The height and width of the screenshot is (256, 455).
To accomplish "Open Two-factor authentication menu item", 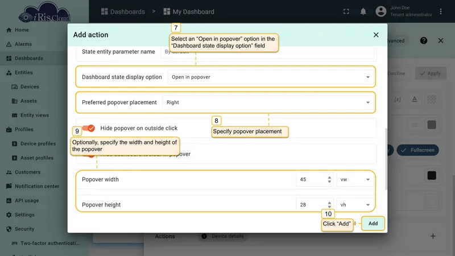I will pyautogui.click(x=50, y=243).
